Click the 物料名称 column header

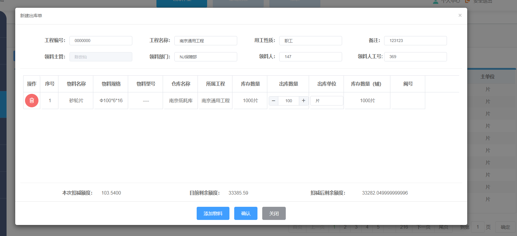click(x=76, y=84)
